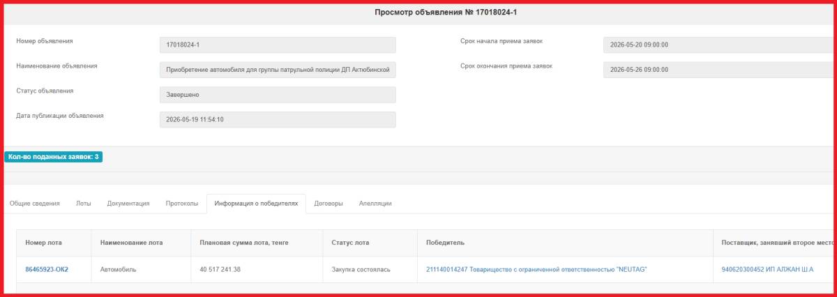Go to the Апелляции tab
The image size is (837, 297).
pos(375,204)
